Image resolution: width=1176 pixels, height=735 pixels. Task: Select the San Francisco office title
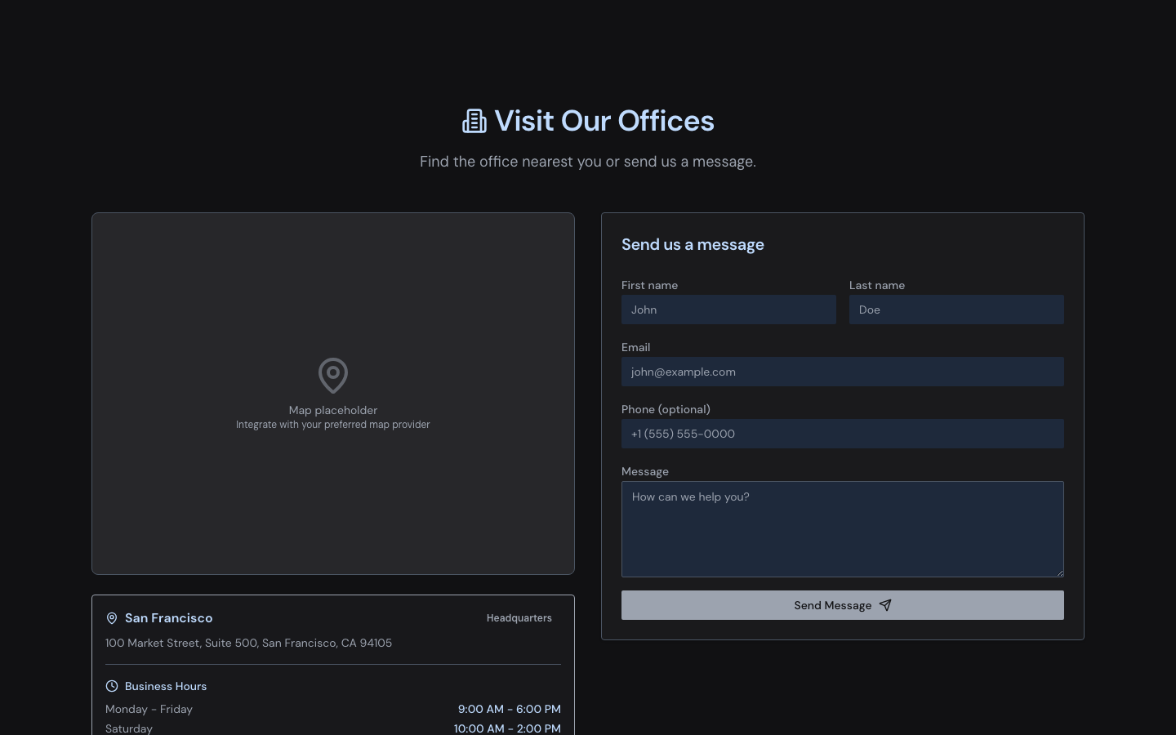pyautogui.click(x=169, y=618)
